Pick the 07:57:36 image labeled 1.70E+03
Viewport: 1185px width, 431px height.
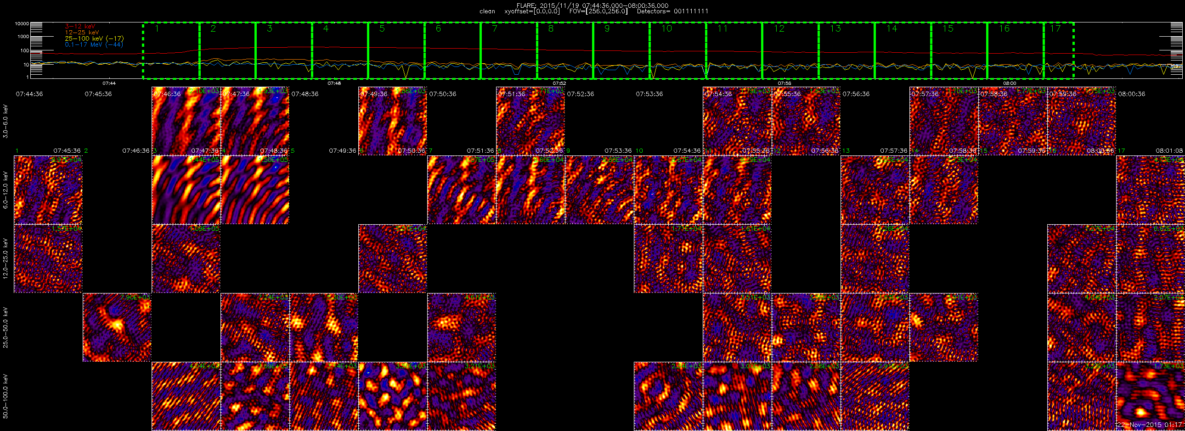[944, 121]
